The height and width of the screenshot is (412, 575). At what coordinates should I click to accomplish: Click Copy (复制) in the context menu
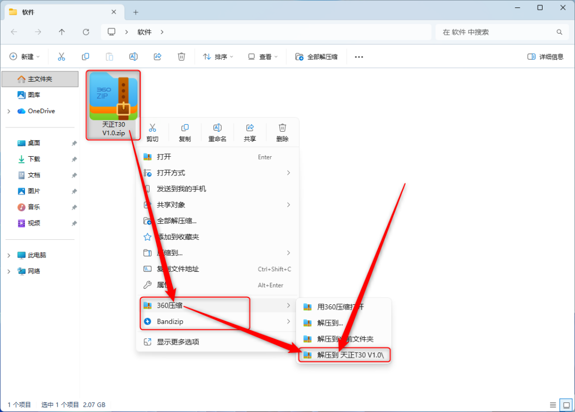[x=185, y=133]
